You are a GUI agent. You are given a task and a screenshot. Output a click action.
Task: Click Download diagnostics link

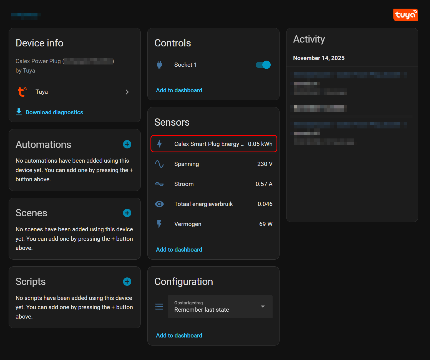pos(54,112)
